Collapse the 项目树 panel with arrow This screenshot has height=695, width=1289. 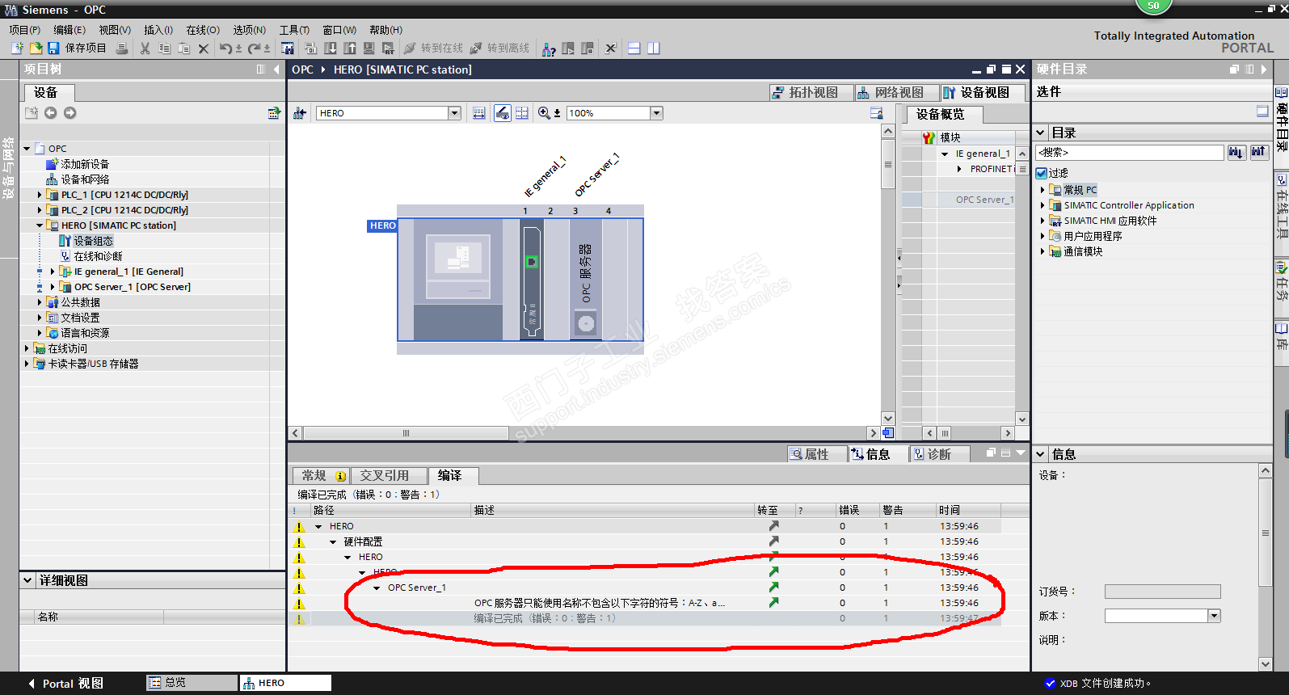(276, 69)
